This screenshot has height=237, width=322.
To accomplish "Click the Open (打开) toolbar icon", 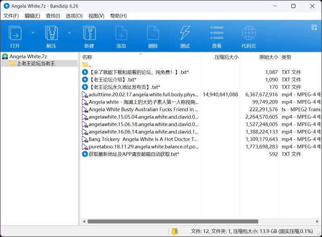I will pos(15,33).
